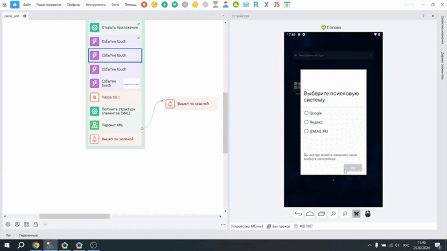Viewport: 447px width, 251px height.
Task: Click the mouse icon under device screen
Action: click(x=368, y=213)
